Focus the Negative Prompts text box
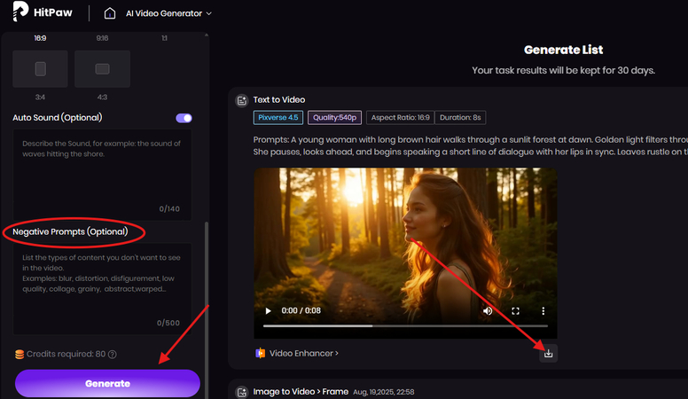 [x=102, y=289]
